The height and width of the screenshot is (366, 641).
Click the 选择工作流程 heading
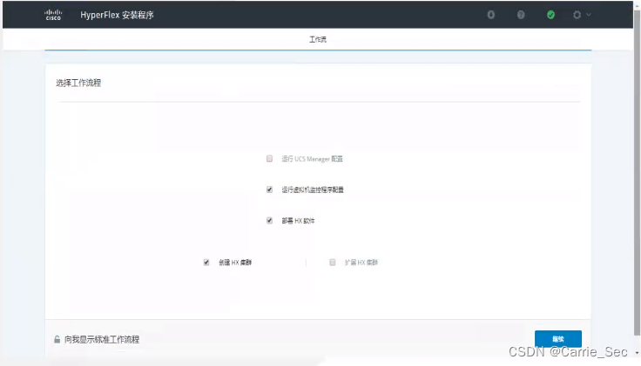pyautogui.click(x=78, y=83)
